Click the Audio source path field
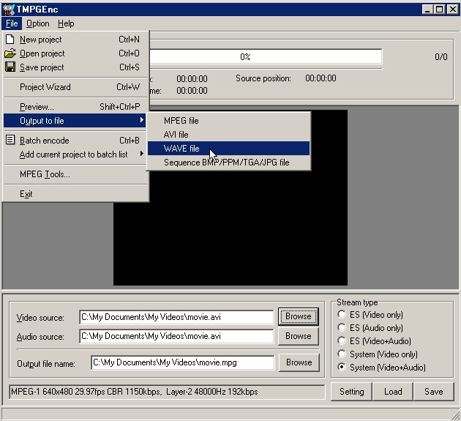 pyautogui.click(x=176, y=336)
